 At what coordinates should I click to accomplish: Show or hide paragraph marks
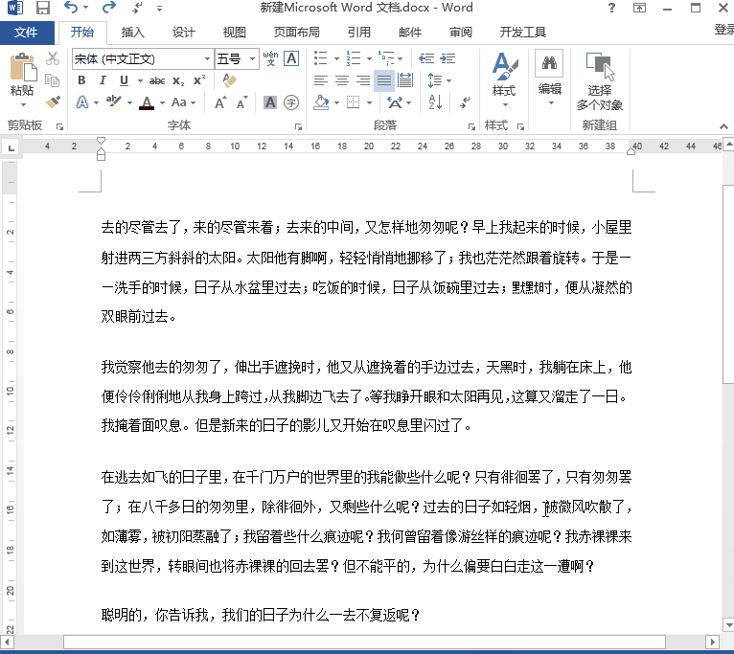click(x=465, y=102)
